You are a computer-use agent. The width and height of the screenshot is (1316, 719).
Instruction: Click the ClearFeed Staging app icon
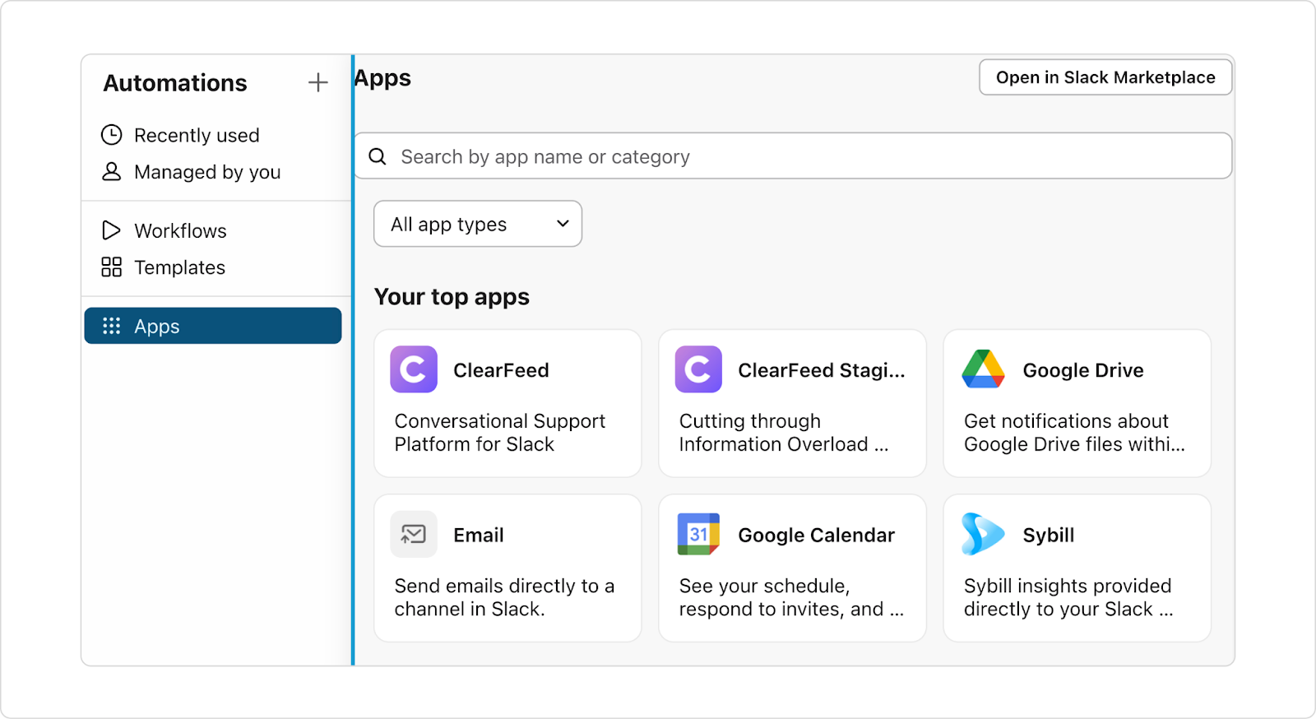pos(698,369)
